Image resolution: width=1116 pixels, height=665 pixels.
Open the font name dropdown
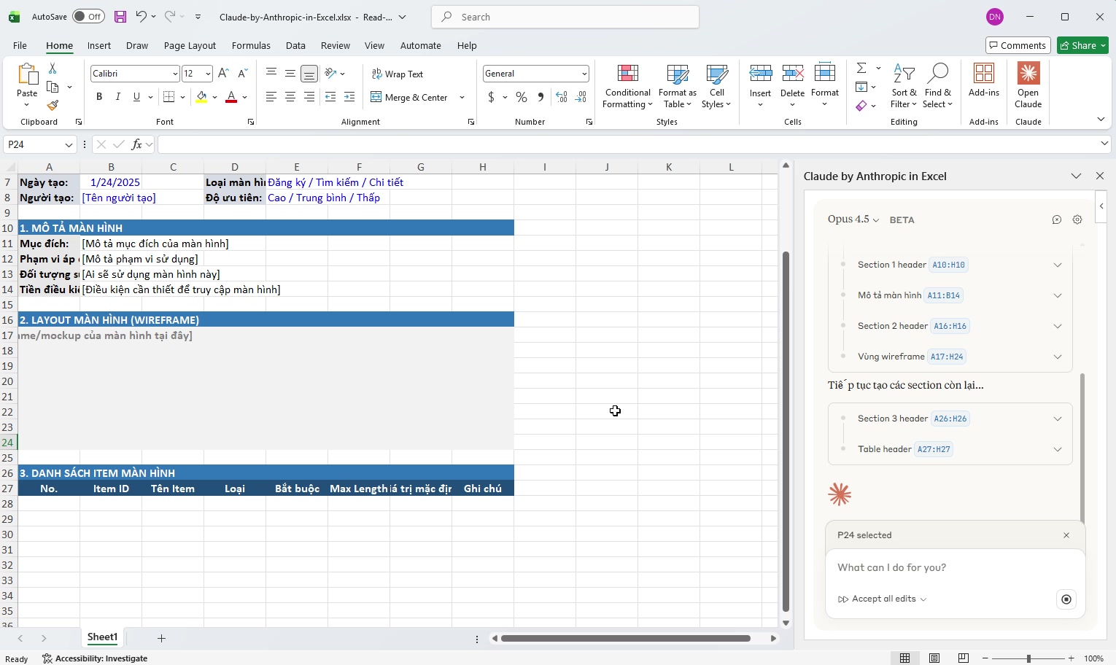(x=175, y=74)
